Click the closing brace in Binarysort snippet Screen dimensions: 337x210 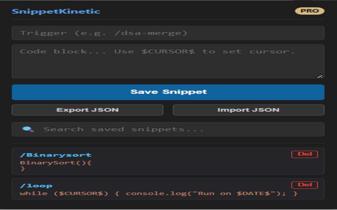[x=23, y=169]
